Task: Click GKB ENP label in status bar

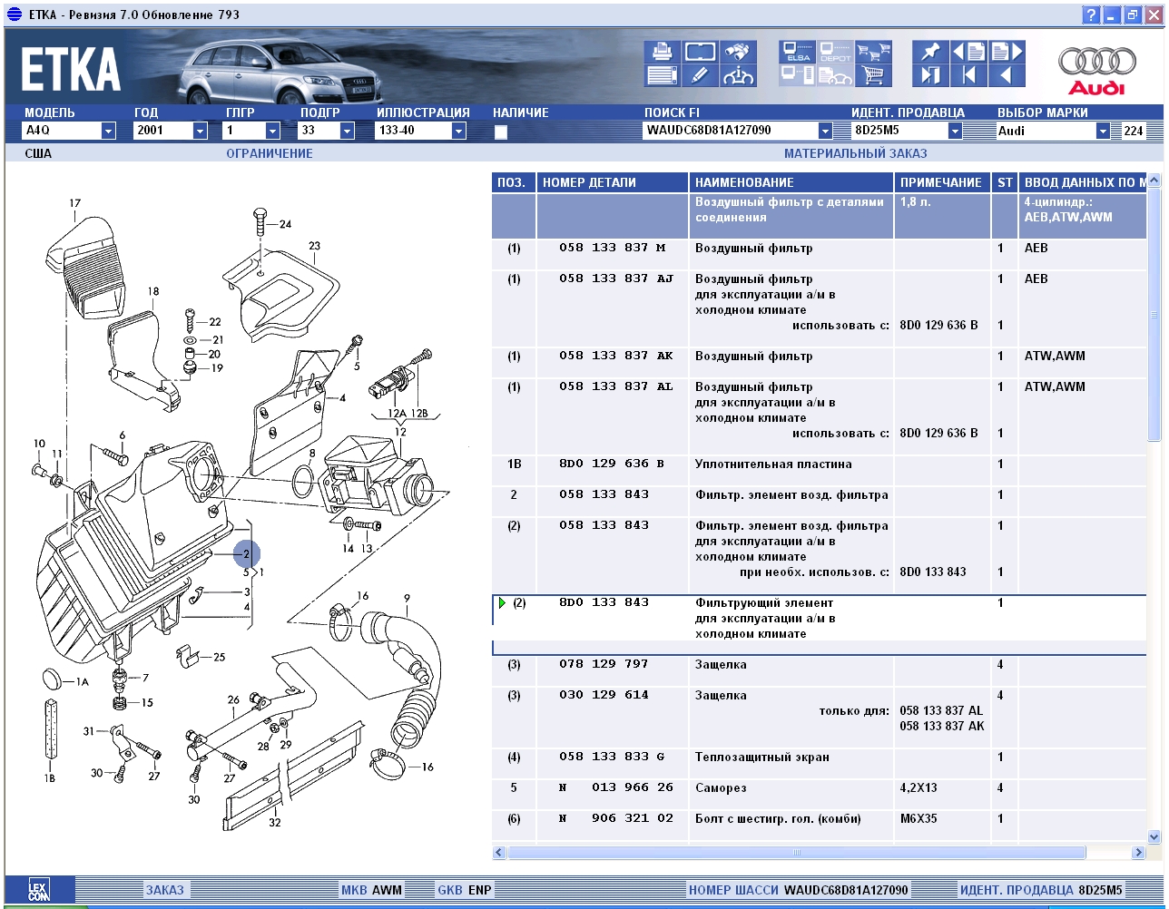Action: point(465,890)
